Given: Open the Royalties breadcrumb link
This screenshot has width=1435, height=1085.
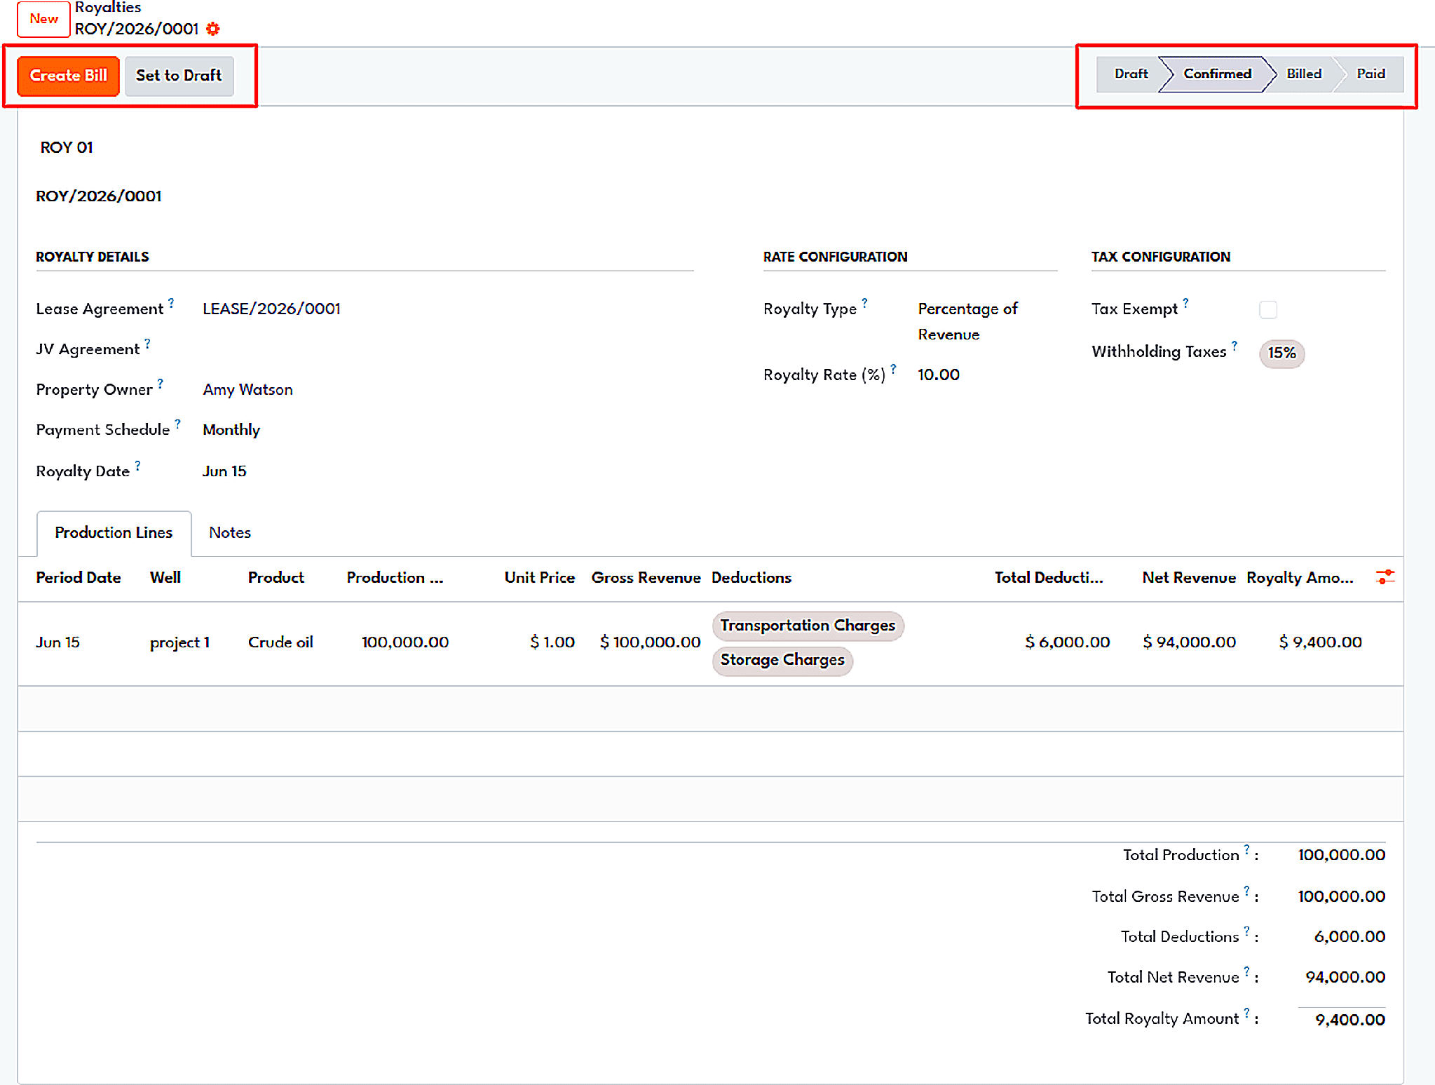Looking at the screenshot, I should point(108,8).
